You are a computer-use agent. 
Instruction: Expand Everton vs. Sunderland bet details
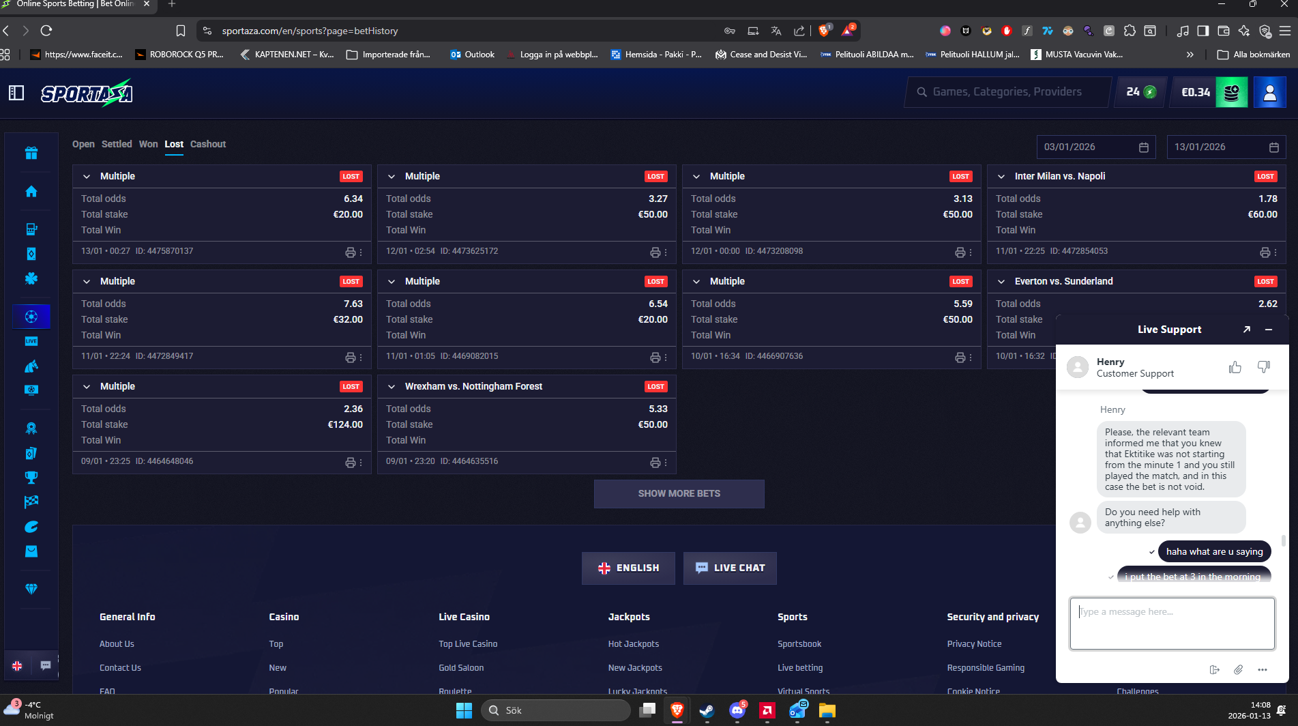coord(1001,281)
